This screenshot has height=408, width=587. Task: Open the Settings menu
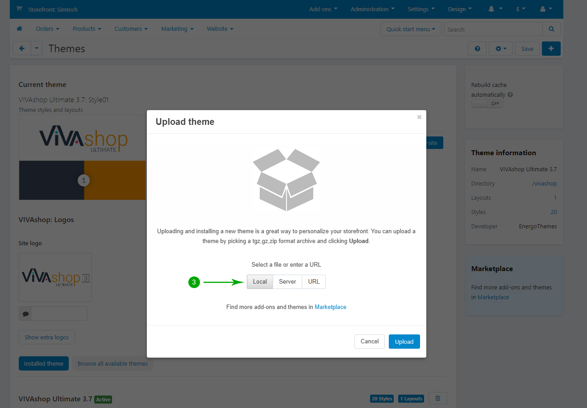pos(421,9)
